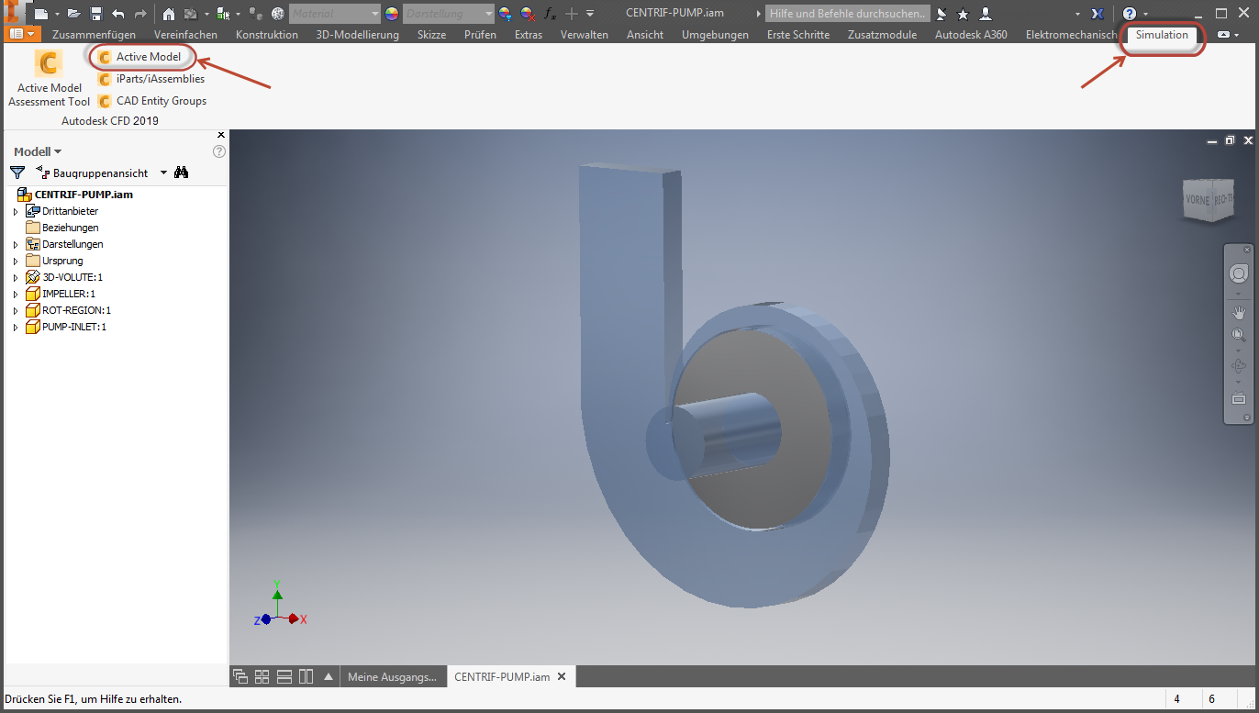1259x713 pixels.
Task: Open the Modell browser panel dropdown
Action: [x=38, y=151]
